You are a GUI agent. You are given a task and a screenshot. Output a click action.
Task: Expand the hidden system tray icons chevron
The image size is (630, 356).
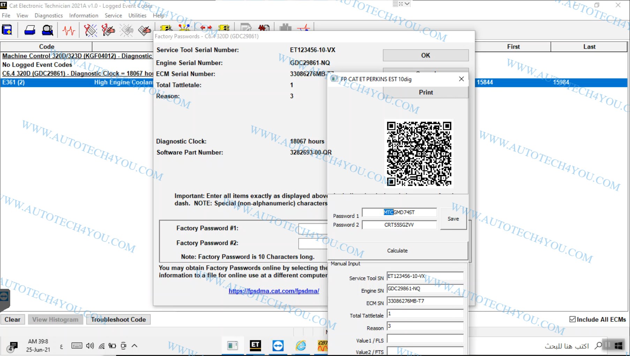tap(135, 346)
